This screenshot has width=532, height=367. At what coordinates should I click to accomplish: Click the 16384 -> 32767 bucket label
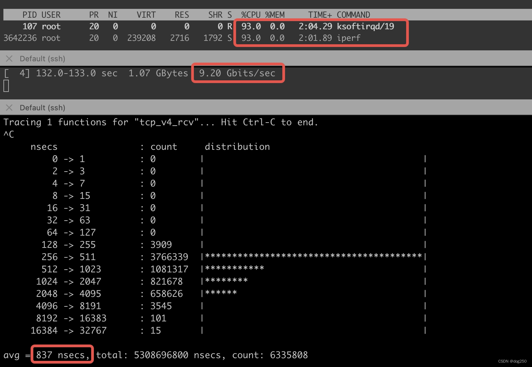(68, 331)
